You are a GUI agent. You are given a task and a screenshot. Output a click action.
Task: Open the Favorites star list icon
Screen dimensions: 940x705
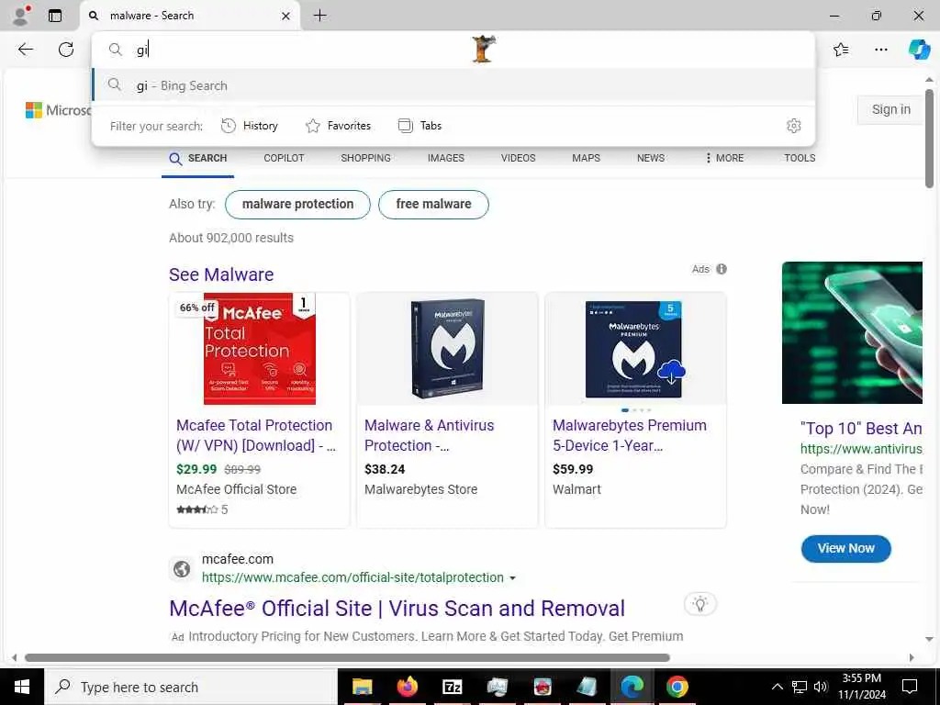pyautogui.click(x=841, y=50)
